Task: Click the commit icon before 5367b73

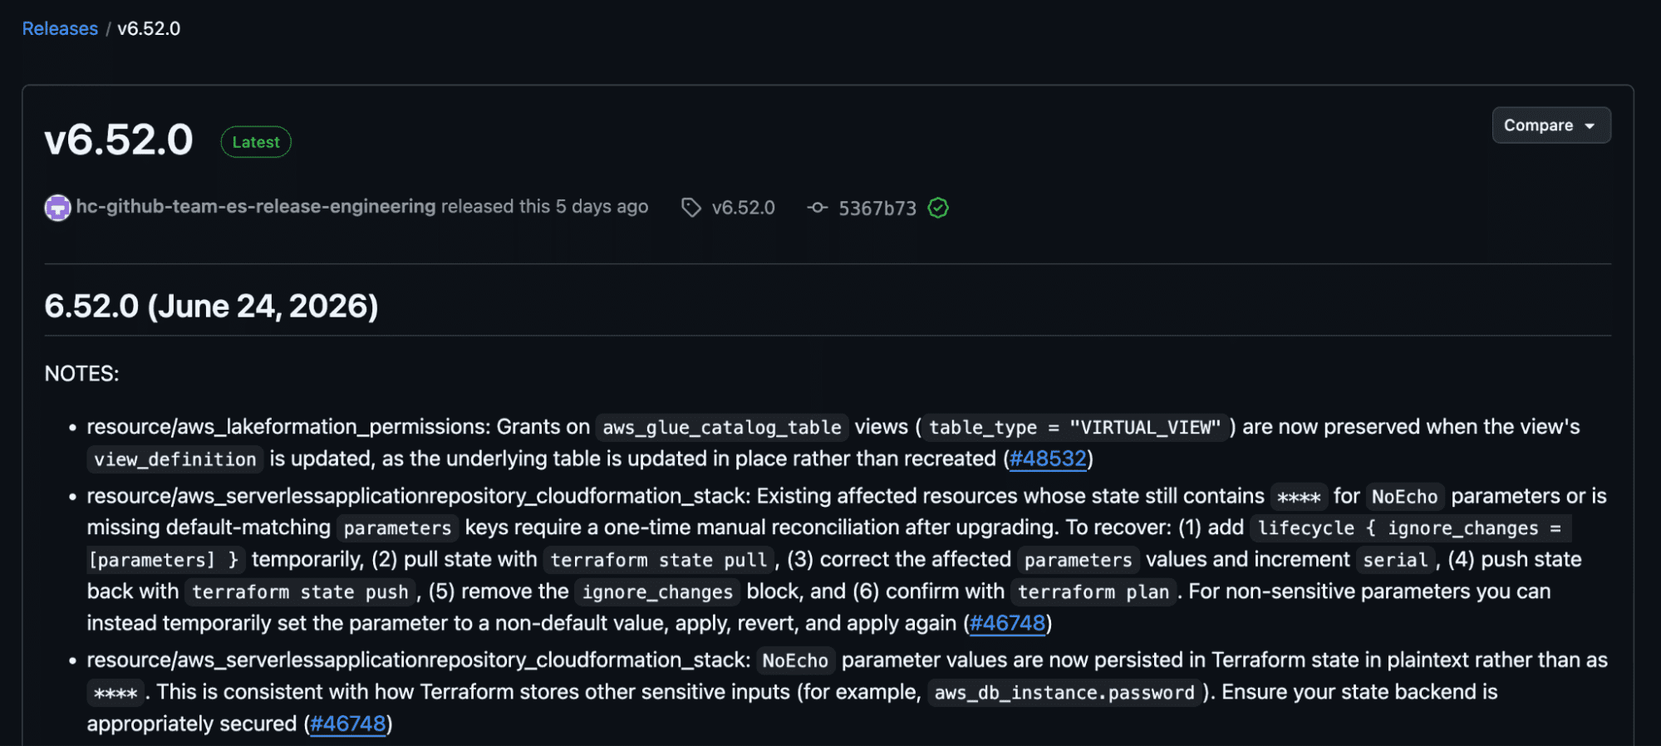Action: click(x=818, y=208)
